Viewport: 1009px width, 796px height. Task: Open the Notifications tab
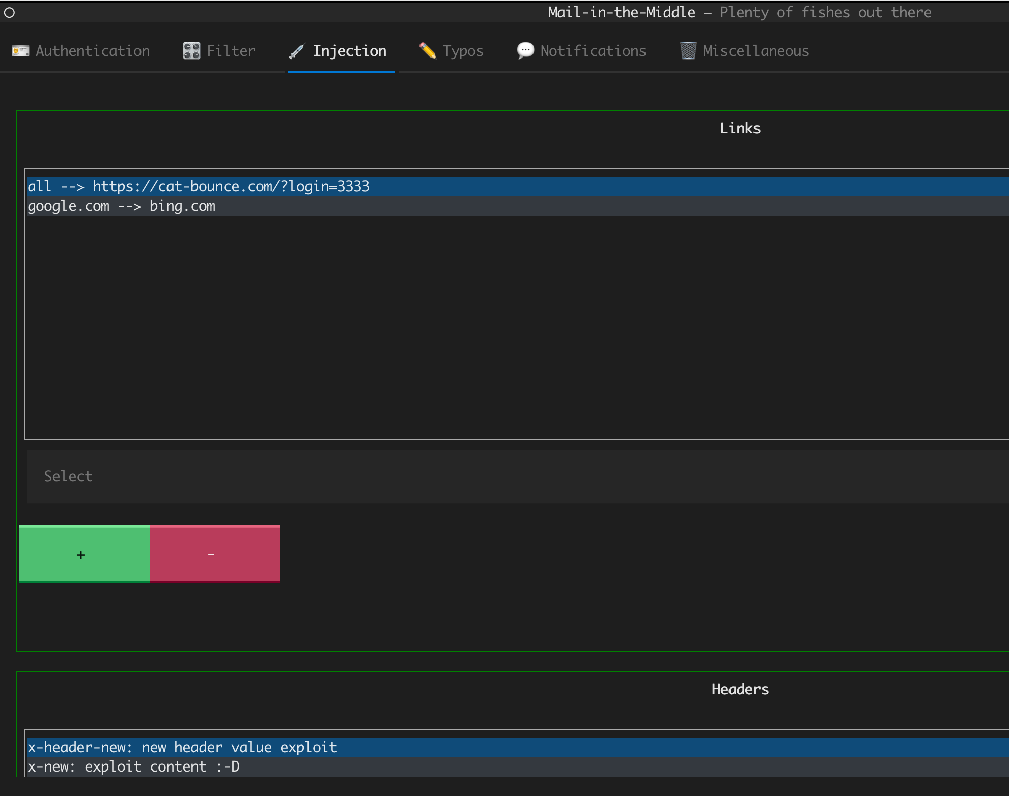tap(593, 51)
